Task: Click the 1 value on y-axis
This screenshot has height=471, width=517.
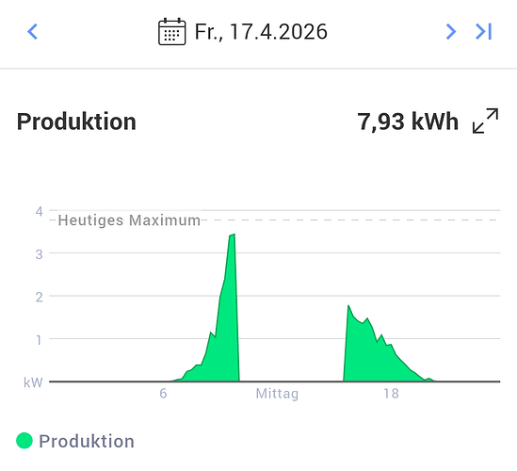Action: 40,340
